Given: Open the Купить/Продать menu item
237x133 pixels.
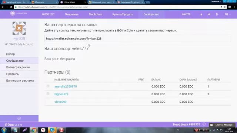Looking at the screenshot, I should (x=123, y=14).
